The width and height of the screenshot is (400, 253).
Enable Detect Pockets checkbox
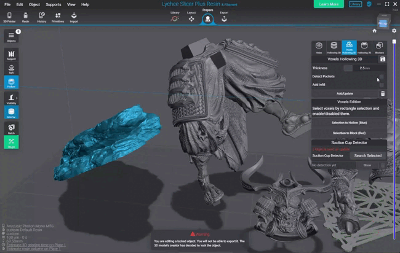pyautogui.click(x=382, y=76)
